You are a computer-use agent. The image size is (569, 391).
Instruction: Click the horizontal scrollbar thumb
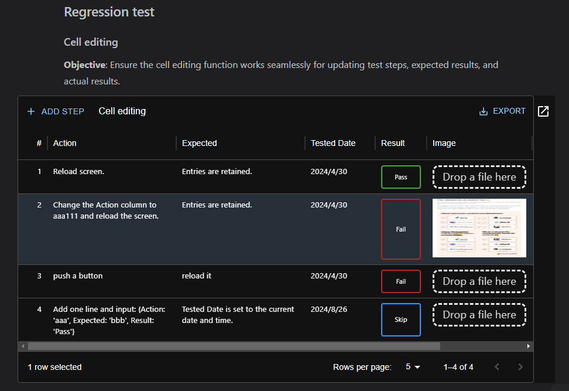(x=234, y=346)
